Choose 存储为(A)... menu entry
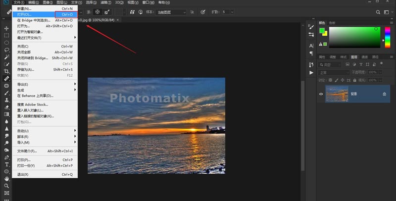 pyautogui.click(x=26, y=69)
